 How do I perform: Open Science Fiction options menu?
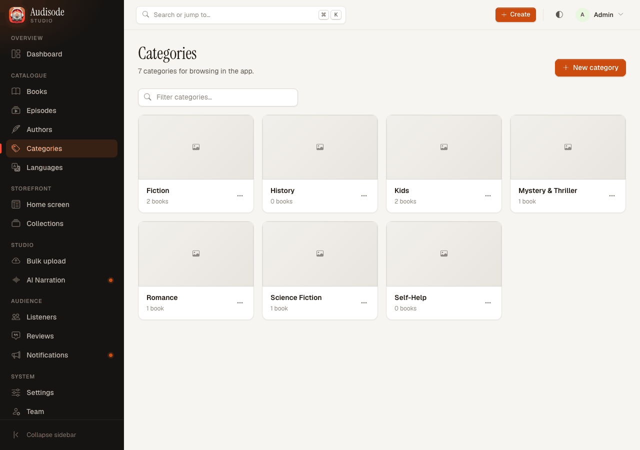click(x=364, y=302)
